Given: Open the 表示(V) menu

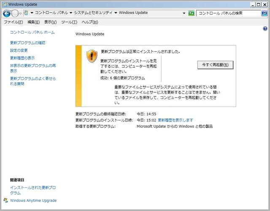Looking at the screenshot, I should [x=51, y=22].
